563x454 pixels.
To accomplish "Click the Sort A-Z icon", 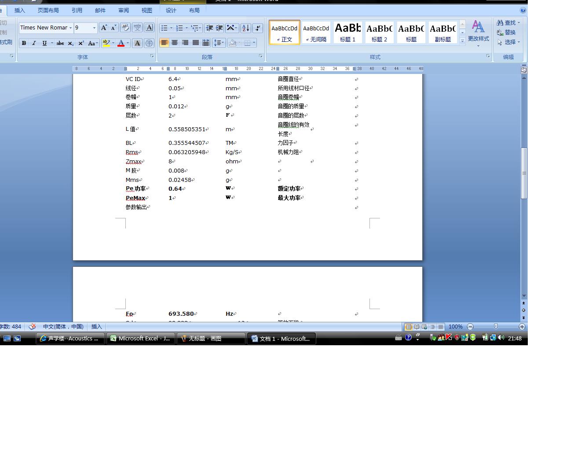I will [x=245, y=28].
